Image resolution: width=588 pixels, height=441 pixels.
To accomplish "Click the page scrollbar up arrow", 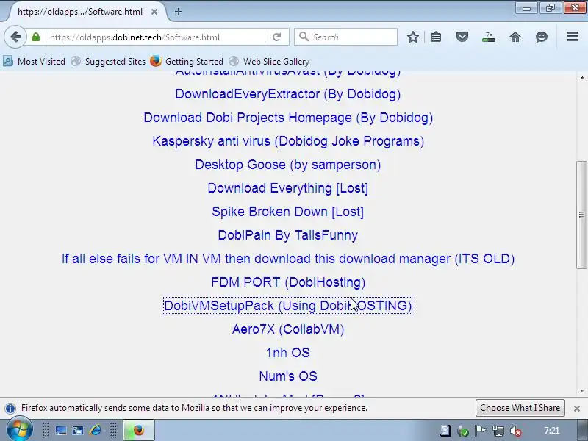I will click(582, 78).
